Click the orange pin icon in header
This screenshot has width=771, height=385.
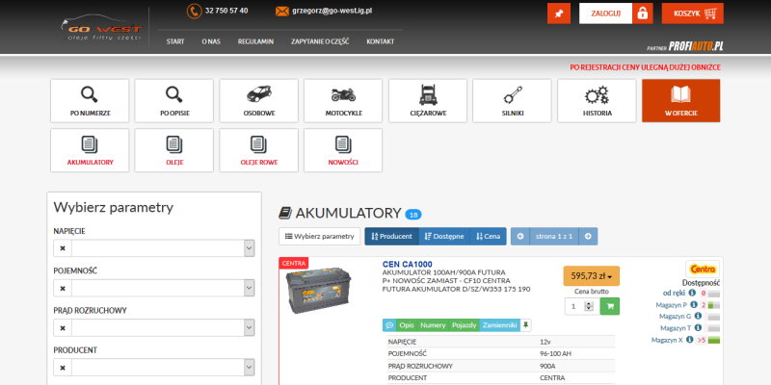click(558, 13)
